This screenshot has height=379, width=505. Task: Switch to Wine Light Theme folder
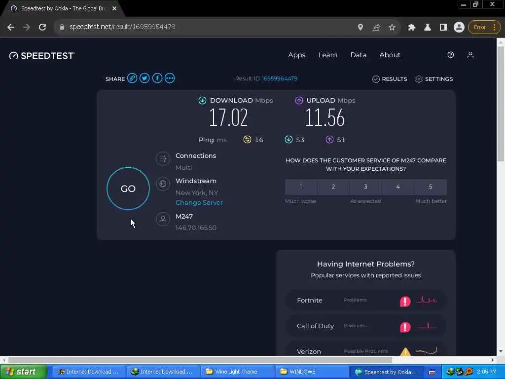point(237,372)
